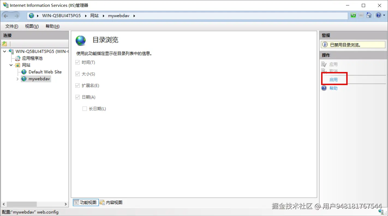
Task: Open the 视图(V) menu
Action: pos(32,26)
